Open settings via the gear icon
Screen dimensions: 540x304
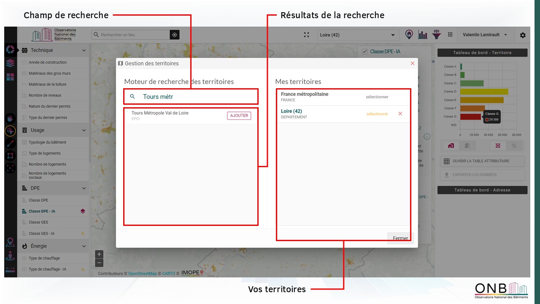[523, 35]
